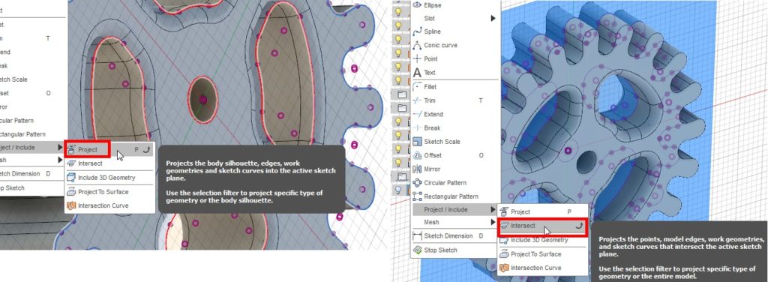
Task: Activate the Offset tool icon
Action: click(417, 155)
